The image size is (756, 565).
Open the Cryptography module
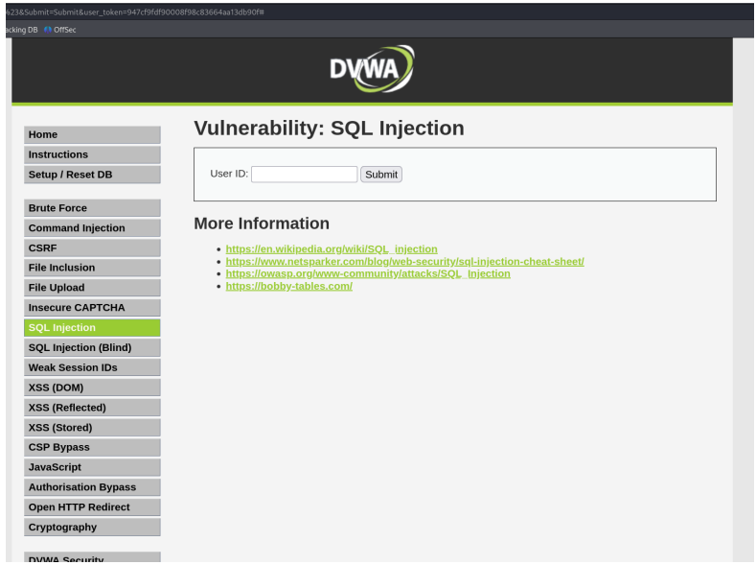[92, 528]
